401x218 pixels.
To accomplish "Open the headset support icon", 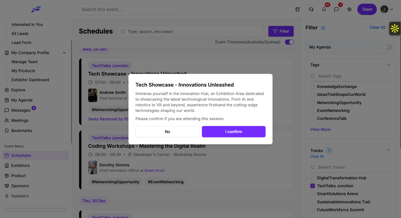I will [x=311, y=9].
